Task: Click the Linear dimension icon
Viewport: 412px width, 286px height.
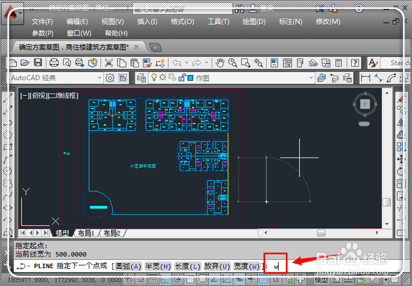Action: [x=365, y=78]
